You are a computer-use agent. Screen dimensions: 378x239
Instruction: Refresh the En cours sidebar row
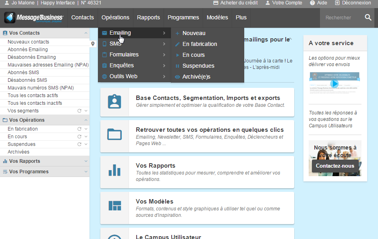coord(79,137)
